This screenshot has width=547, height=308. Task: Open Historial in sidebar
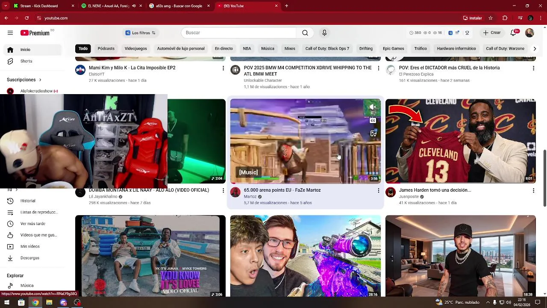(x=33, y=201)
